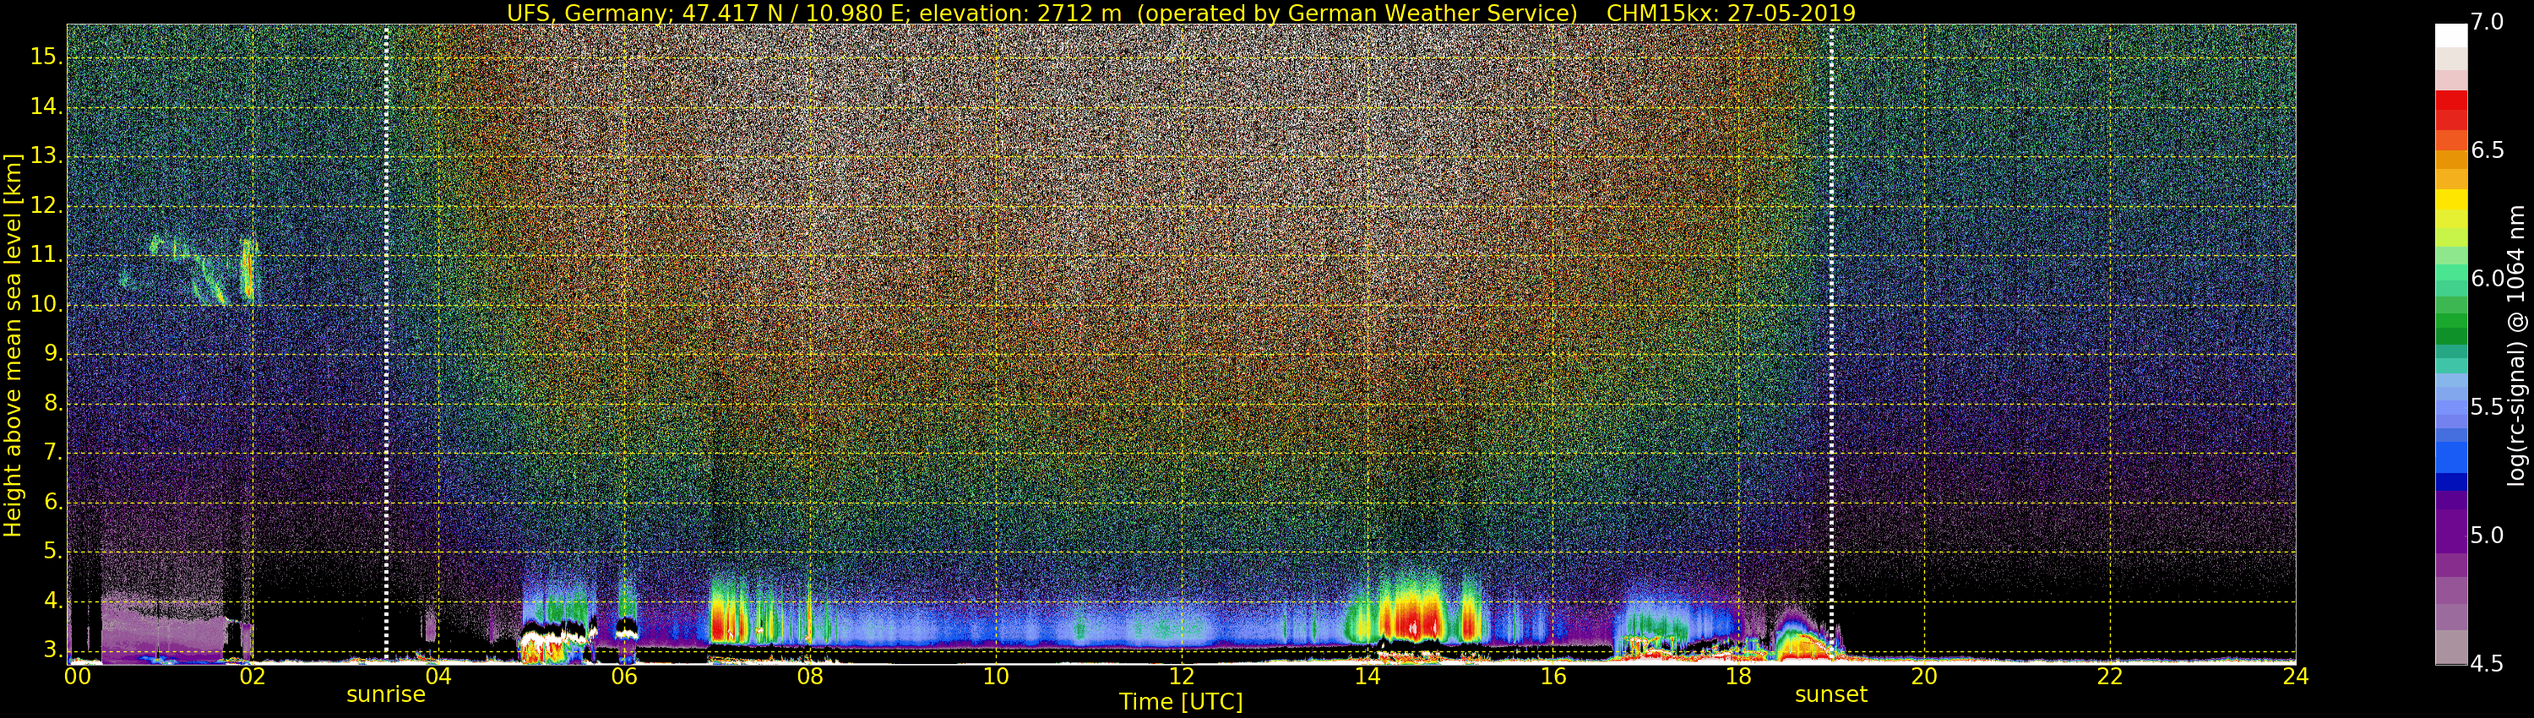The height and width of the screenshot is (718, 2534).
Task: Click the '8.' height axis tick label
Action: click(x=52, y=403)
